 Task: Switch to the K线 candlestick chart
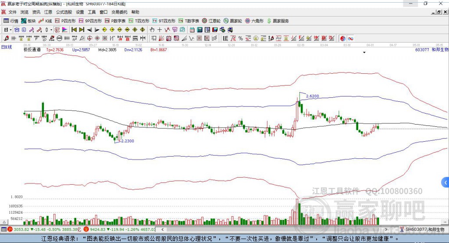45,21
